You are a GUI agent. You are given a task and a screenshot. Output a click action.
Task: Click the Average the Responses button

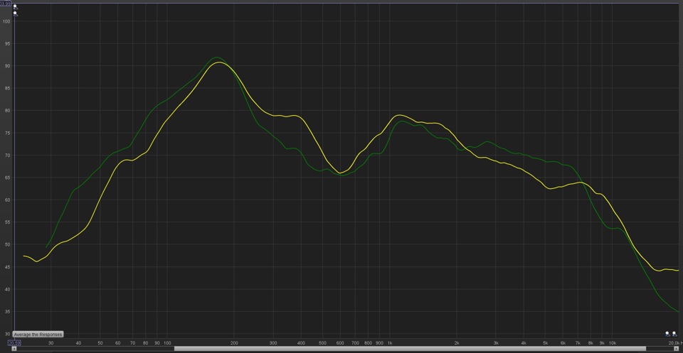point(38,335)
